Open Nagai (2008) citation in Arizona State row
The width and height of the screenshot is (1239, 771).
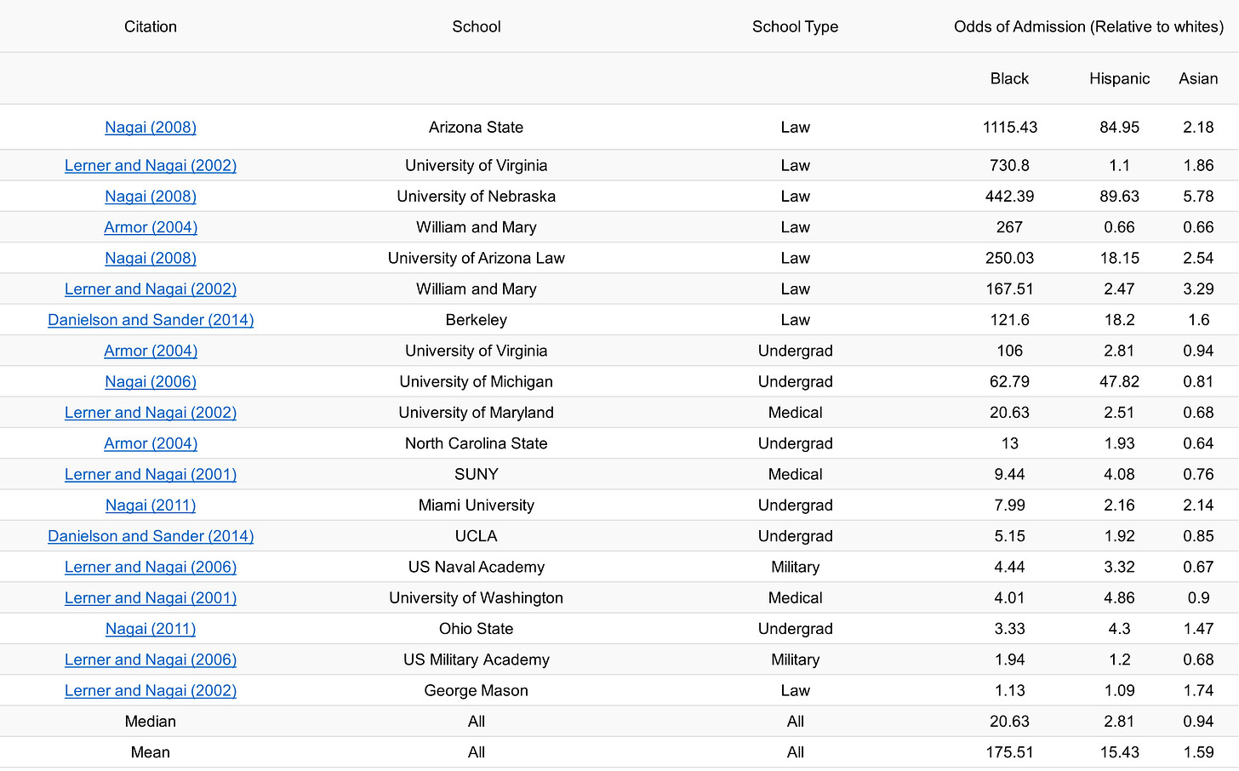[151, 127]
